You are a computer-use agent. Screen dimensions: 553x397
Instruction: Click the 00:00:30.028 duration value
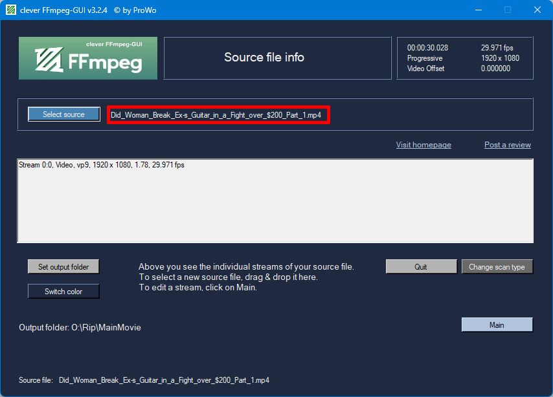click(x=427, y=48)
